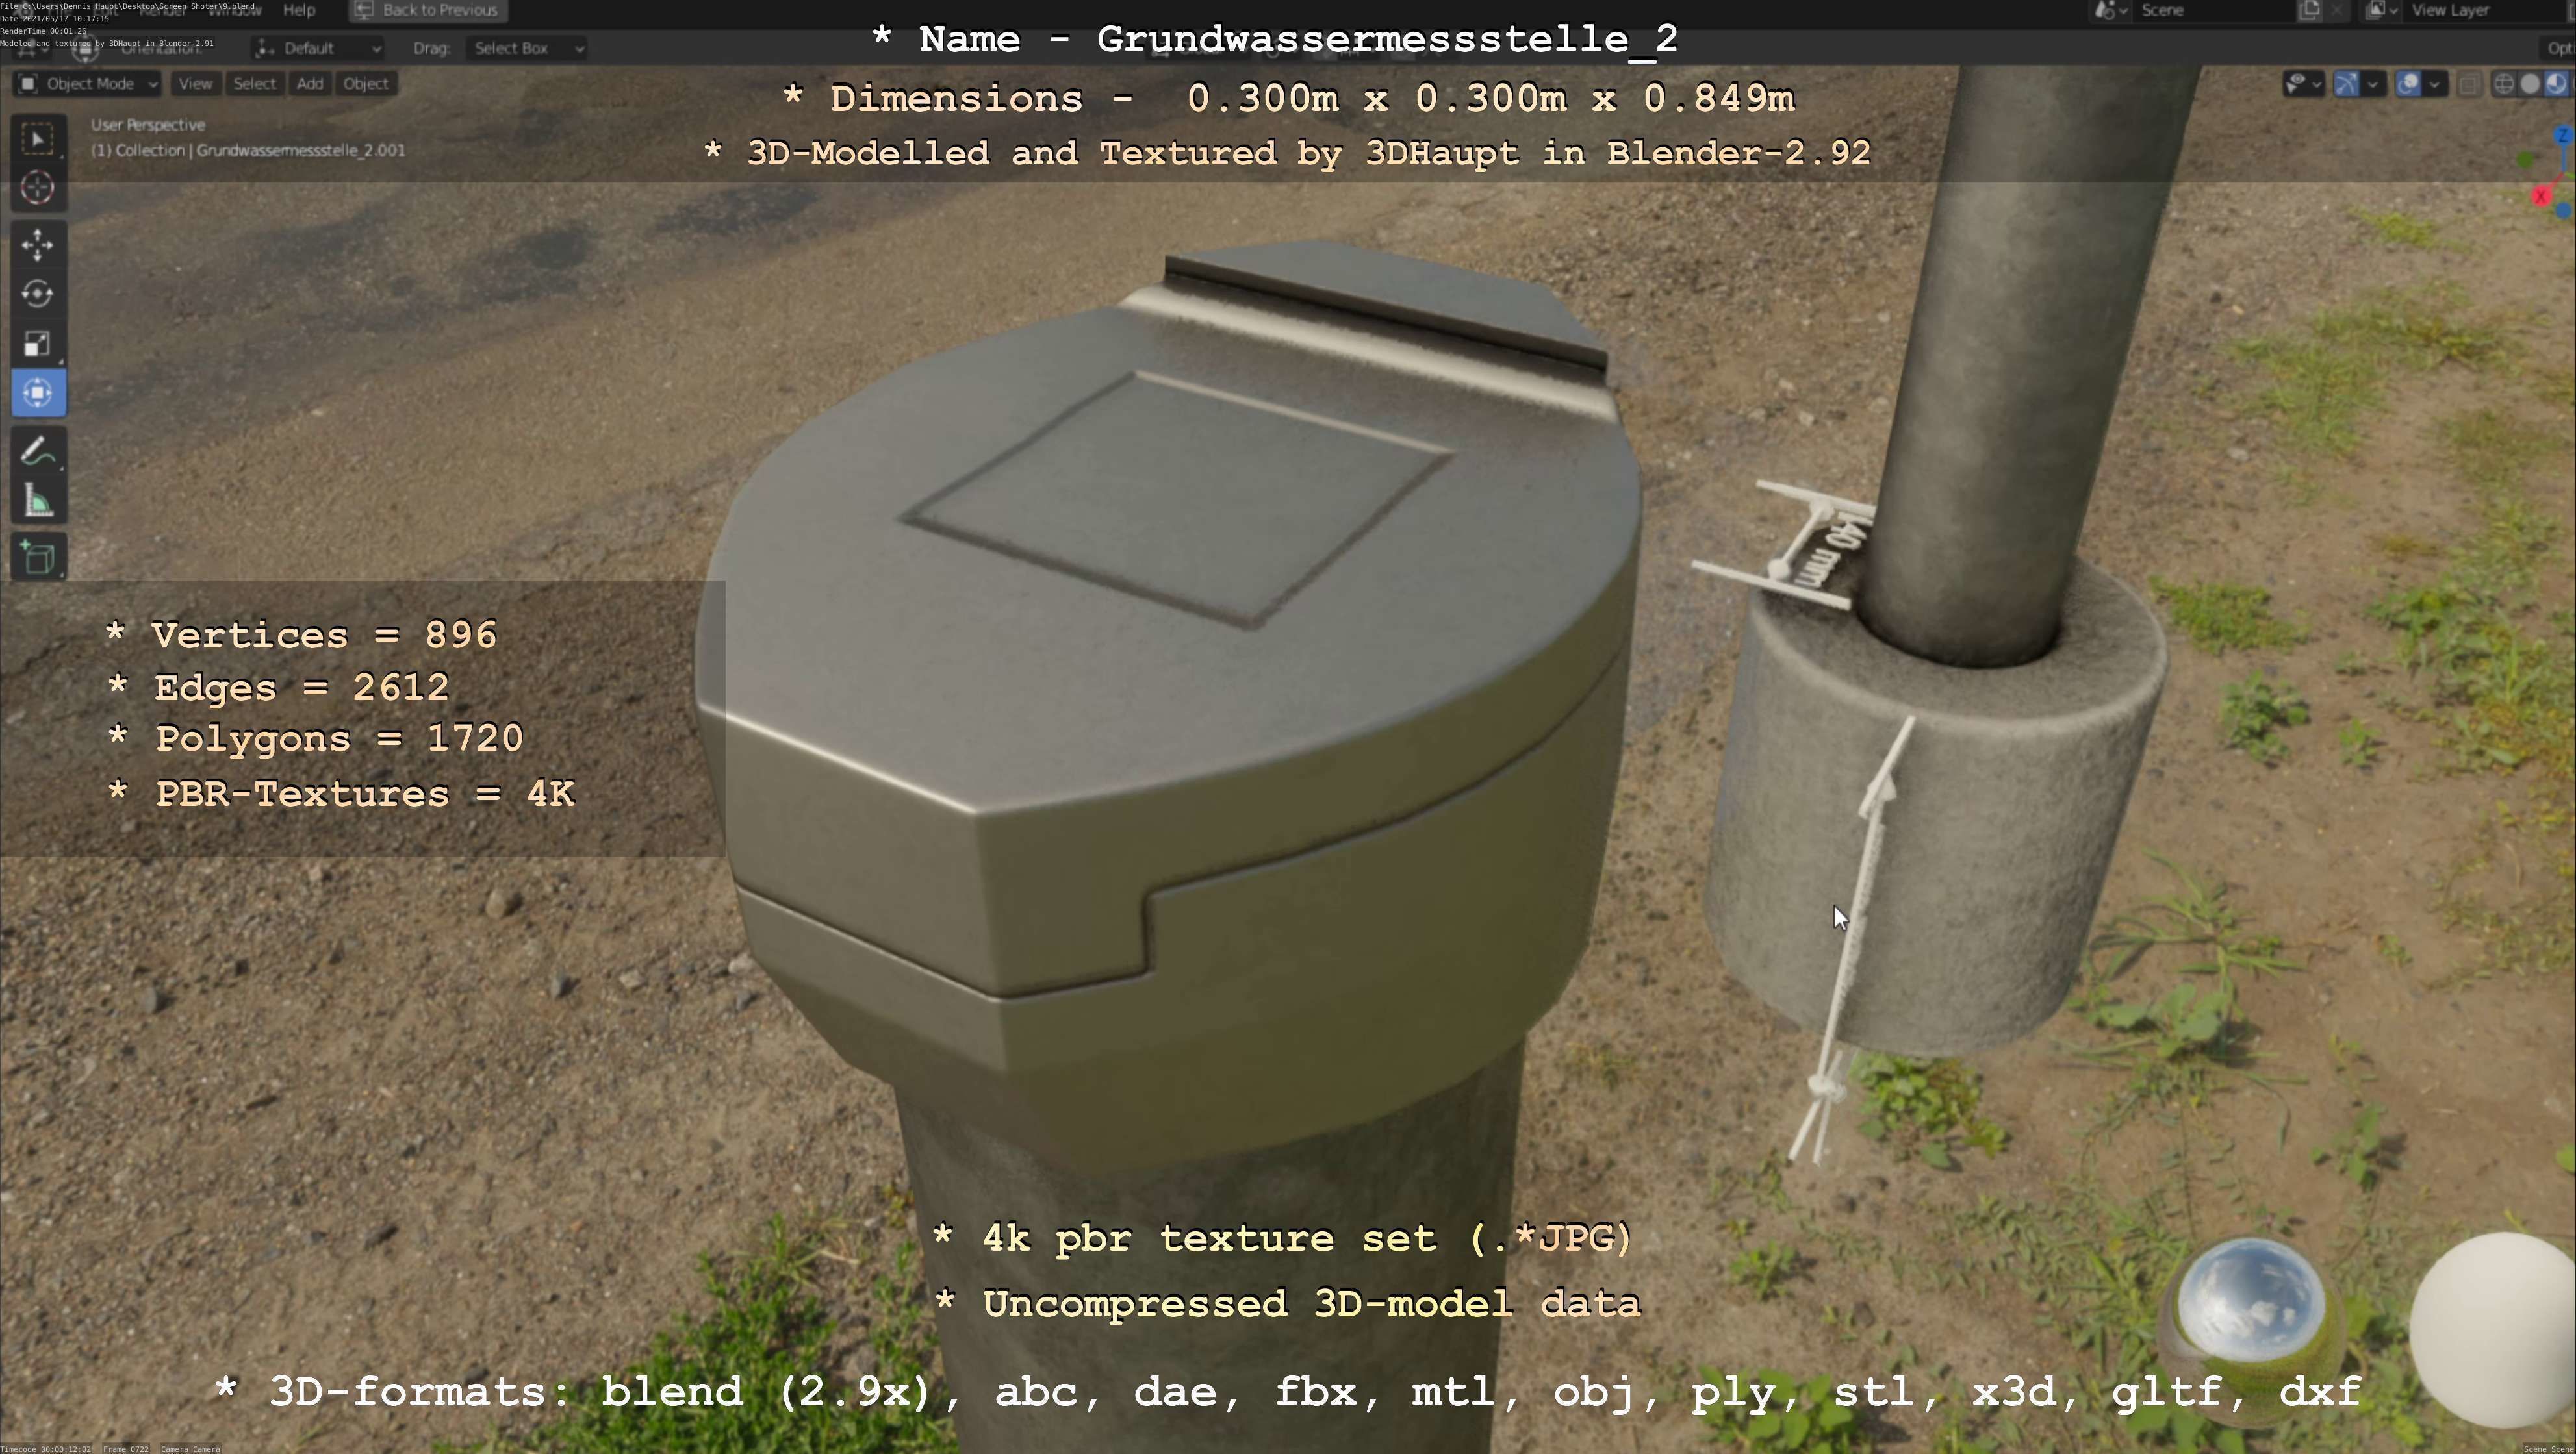Click Back to Previous button
Image resolution: width=2576 pixels, height=1454 pixels.
428,10
